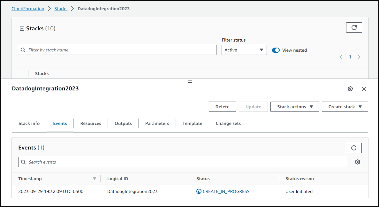Click the Status column header

pos(203,179)
